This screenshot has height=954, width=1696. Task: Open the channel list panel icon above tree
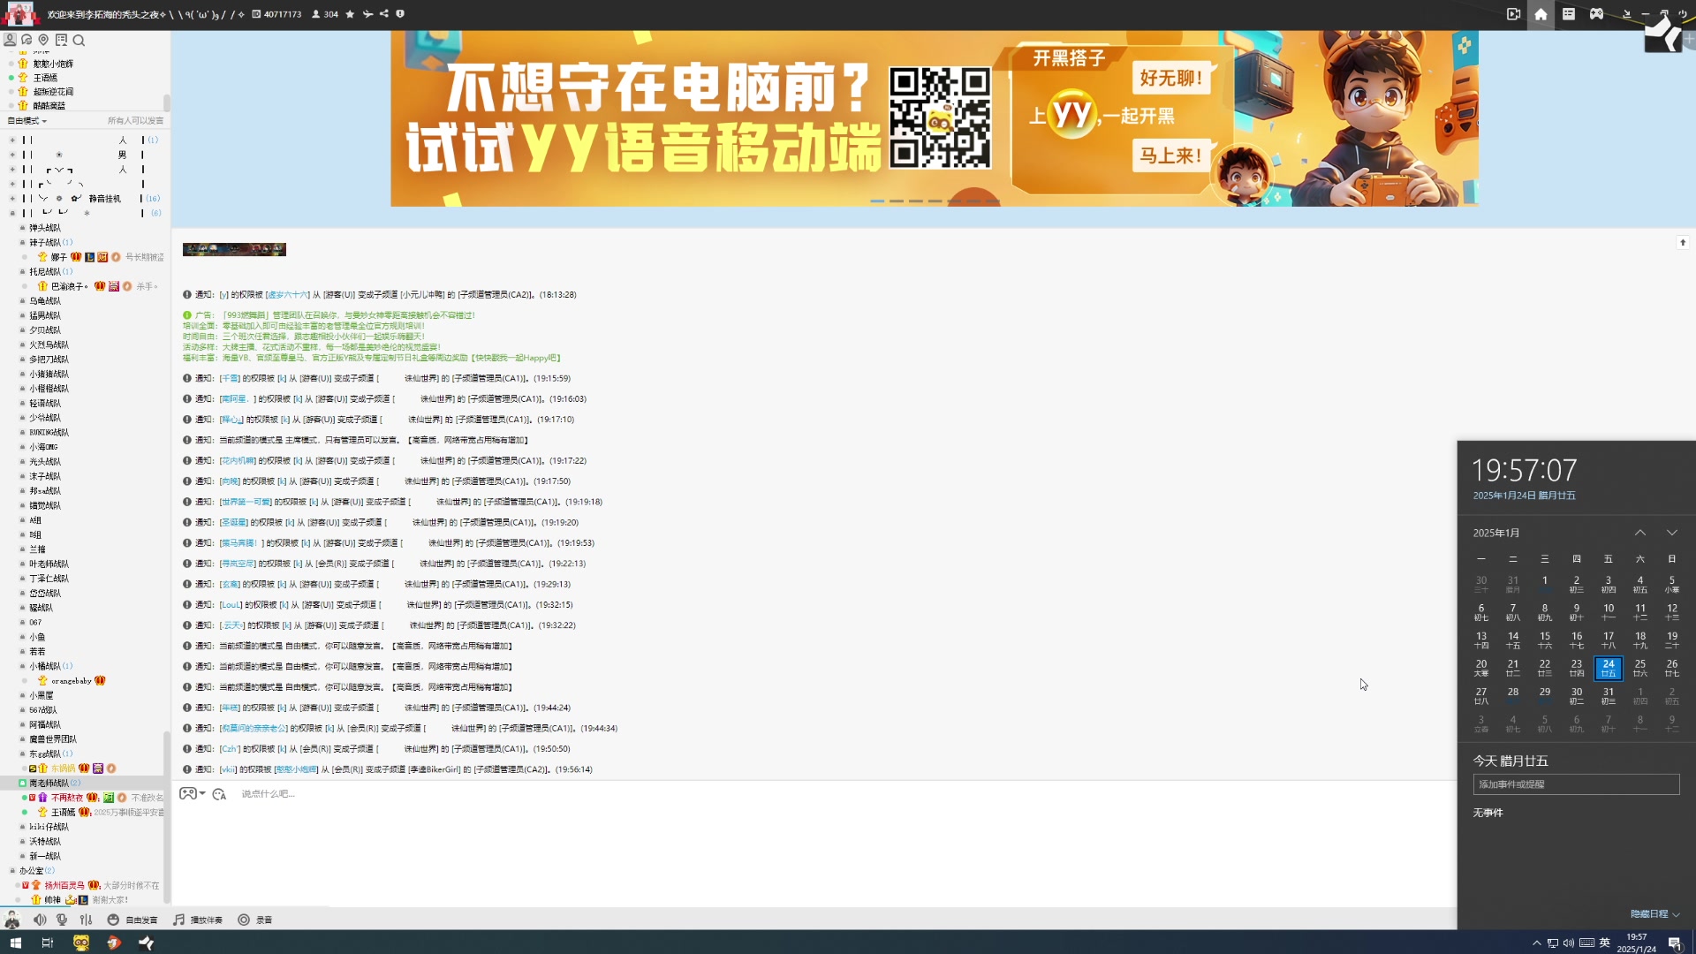(61, 40)
